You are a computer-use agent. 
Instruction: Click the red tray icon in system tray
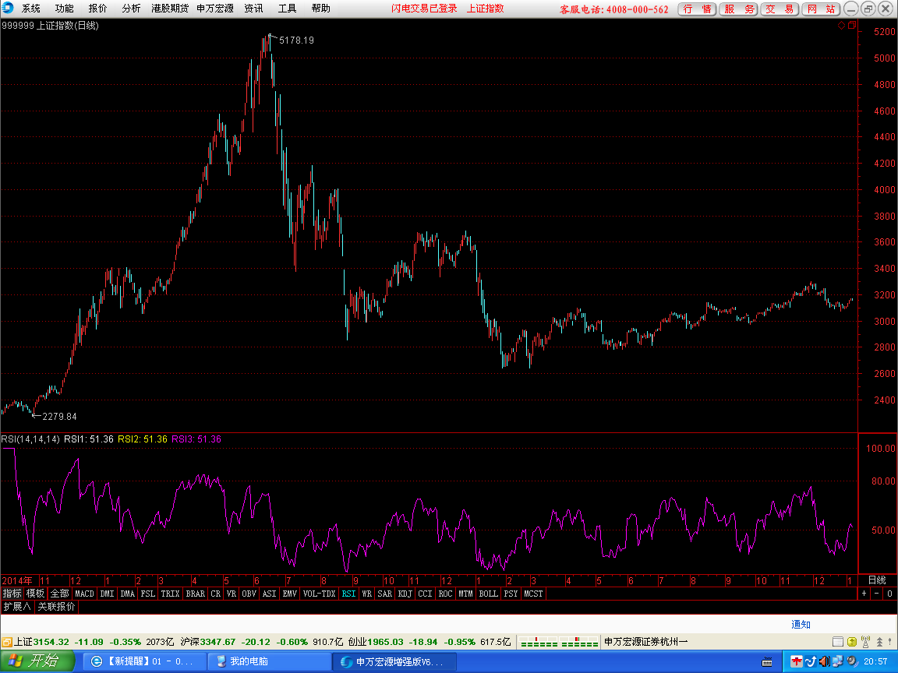click(x=796, y=661)
